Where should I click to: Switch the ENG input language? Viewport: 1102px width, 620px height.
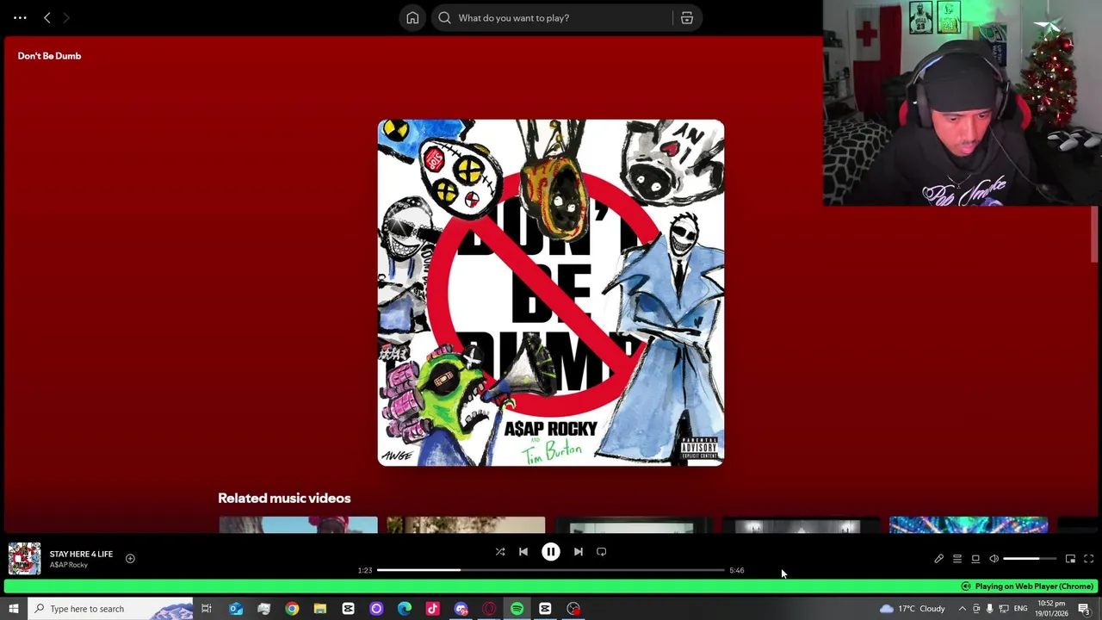click(1021, 609)
